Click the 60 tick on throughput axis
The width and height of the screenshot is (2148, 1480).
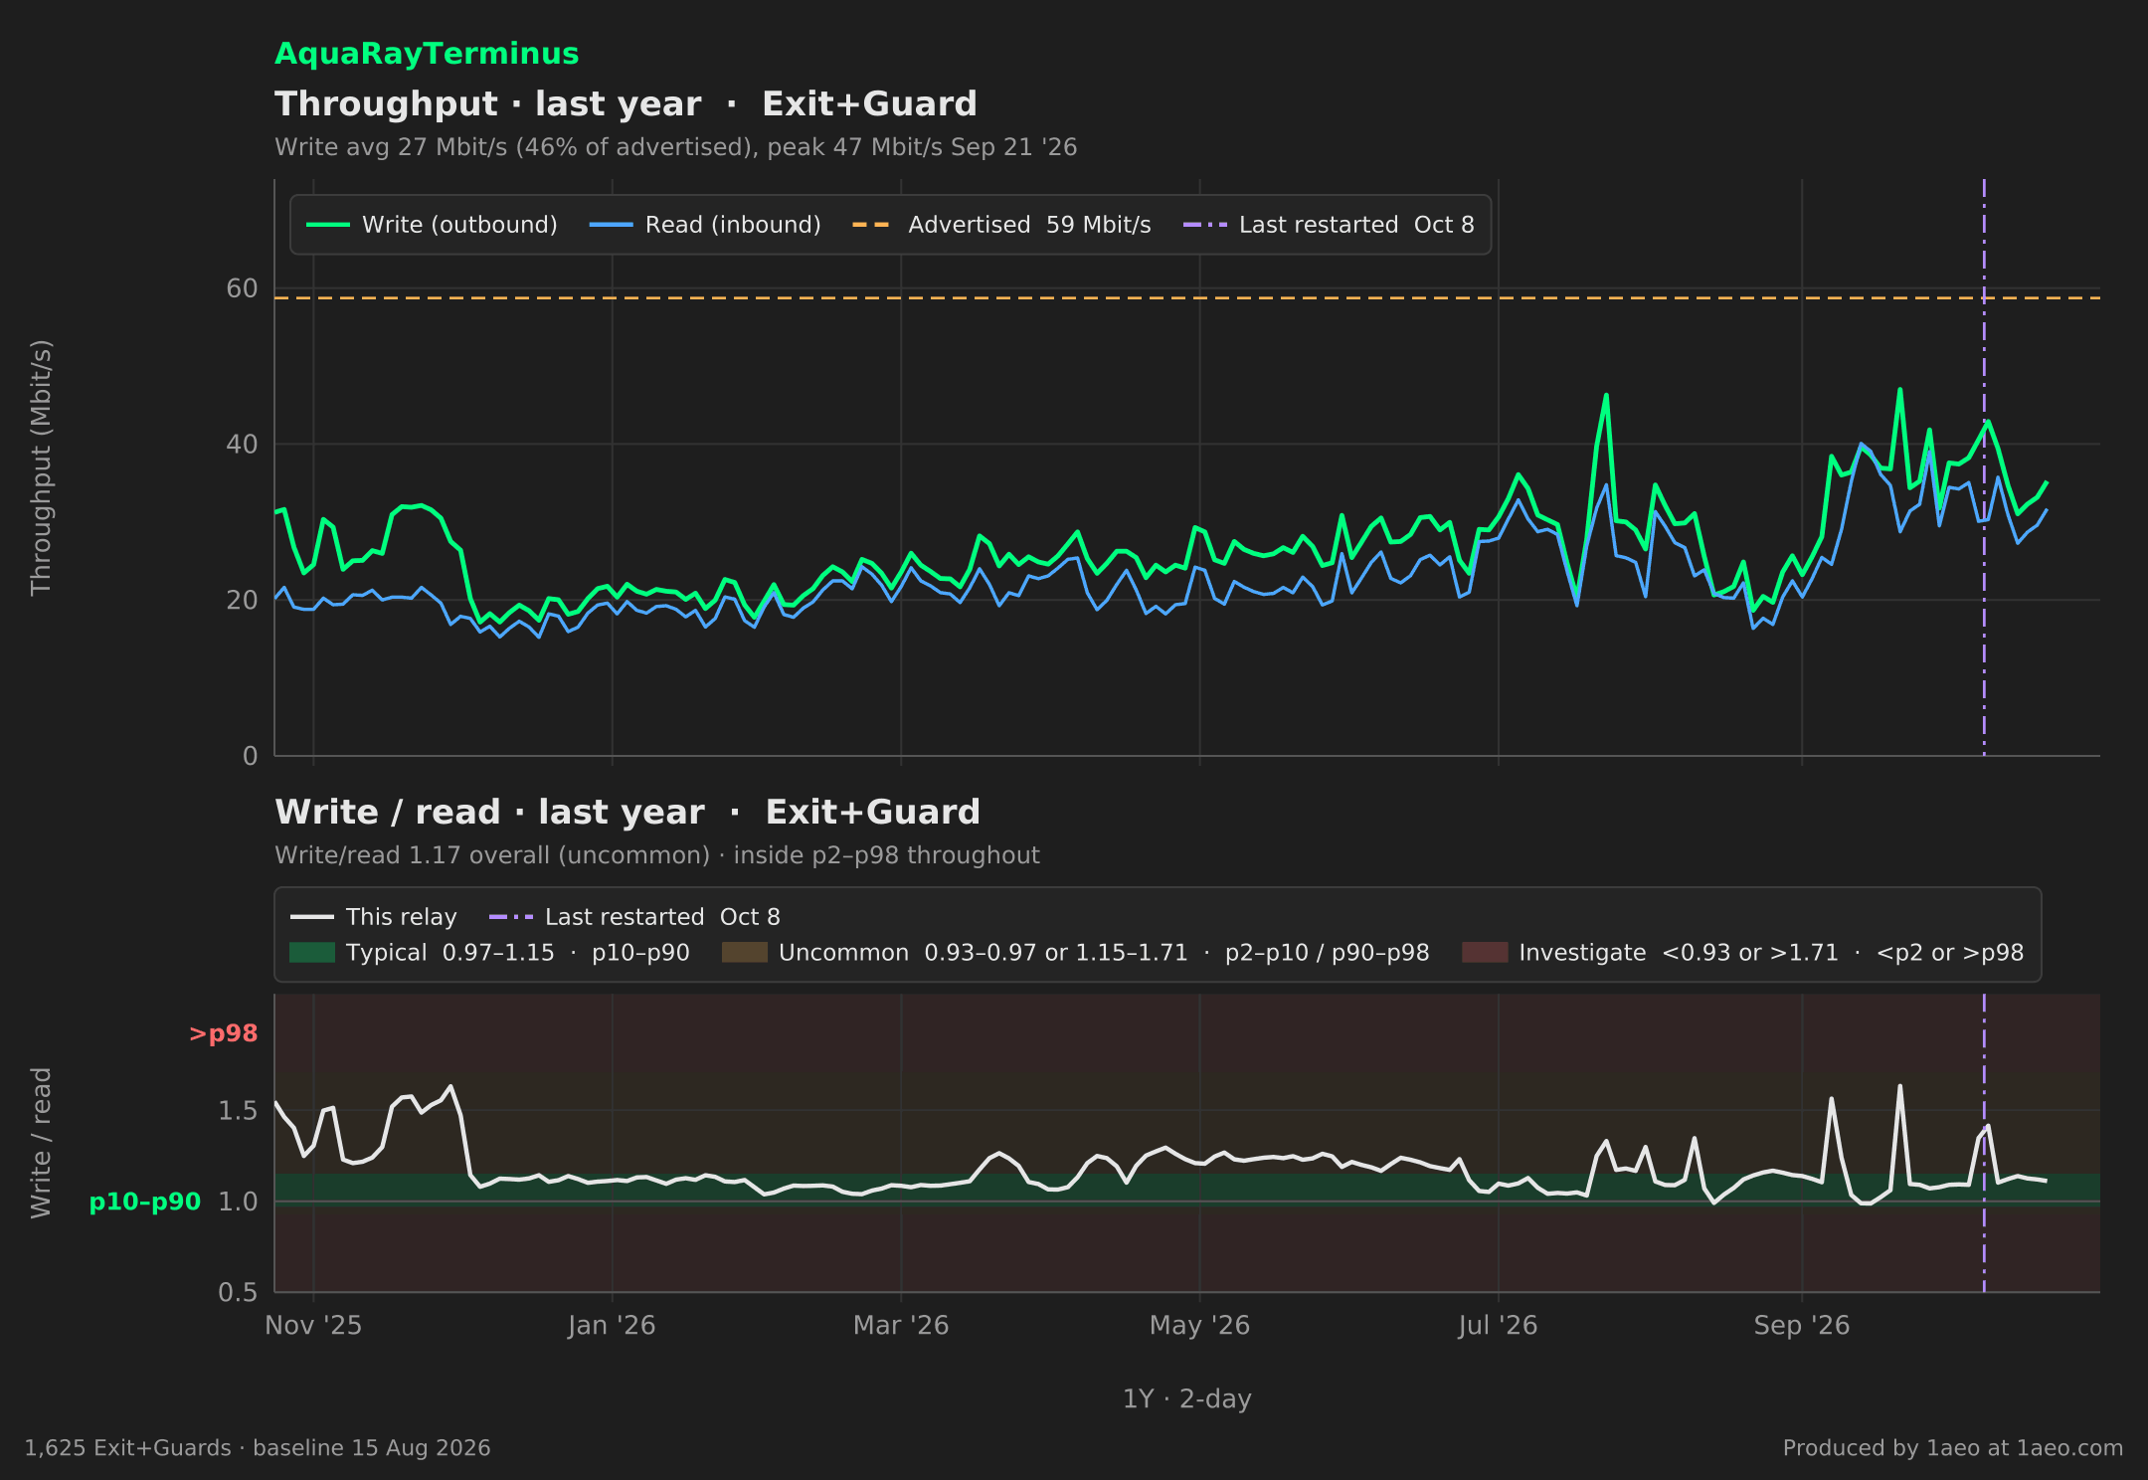[242, 288]
